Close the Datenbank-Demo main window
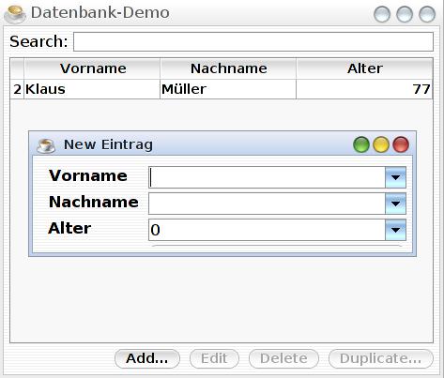Viewport: 444px width, 378px height. tap(427, 14)
